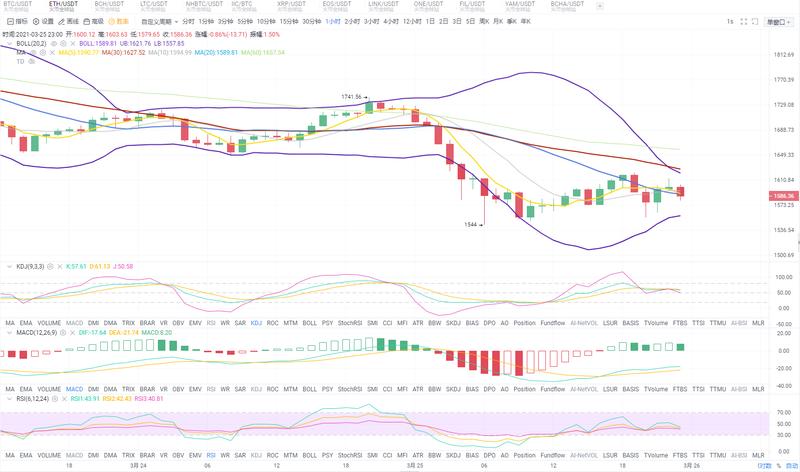Click the 1544 low price marker
800x472 pixels.
pos(470,224)
